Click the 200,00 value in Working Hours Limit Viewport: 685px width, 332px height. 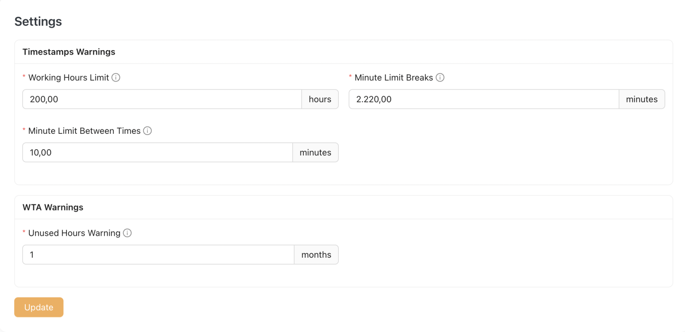coord(44,99)
